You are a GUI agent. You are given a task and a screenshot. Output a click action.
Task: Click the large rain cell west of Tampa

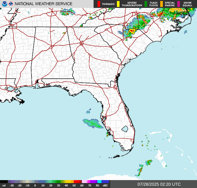pyautogui.click(x=93, y=123)
